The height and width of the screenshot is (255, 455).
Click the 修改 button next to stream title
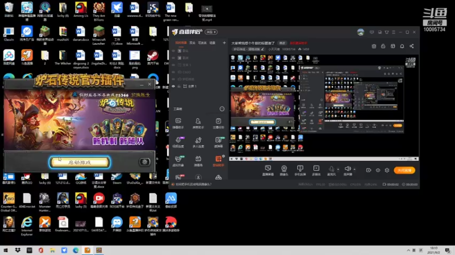[282, 43]
